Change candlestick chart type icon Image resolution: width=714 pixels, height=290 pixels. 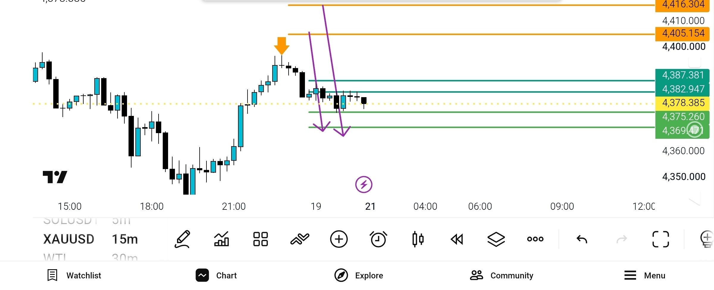[418, 239]
